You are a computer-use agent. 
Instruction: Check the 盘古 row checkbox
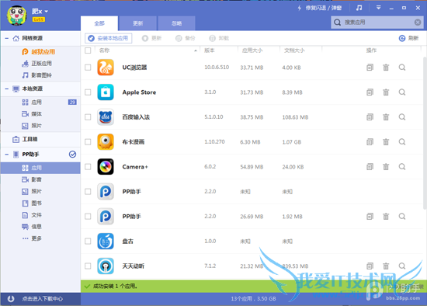point(88,241)
